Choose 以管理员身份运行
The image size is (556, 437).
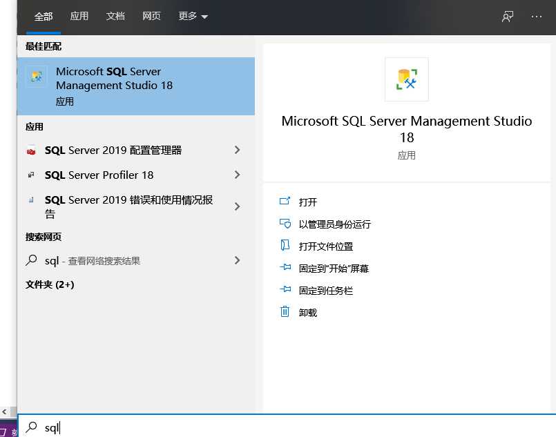pyautogui.click(x=334, y=224)
